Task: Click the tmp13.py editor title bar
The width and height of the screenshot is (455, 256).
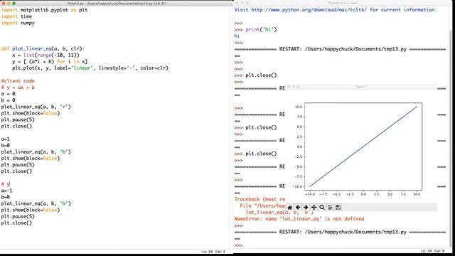Action: coord(116,3)
